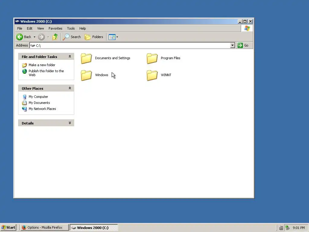Viewport: 309px width, 232px height.
Task: Go up one folder level
Action: [55, 37]
